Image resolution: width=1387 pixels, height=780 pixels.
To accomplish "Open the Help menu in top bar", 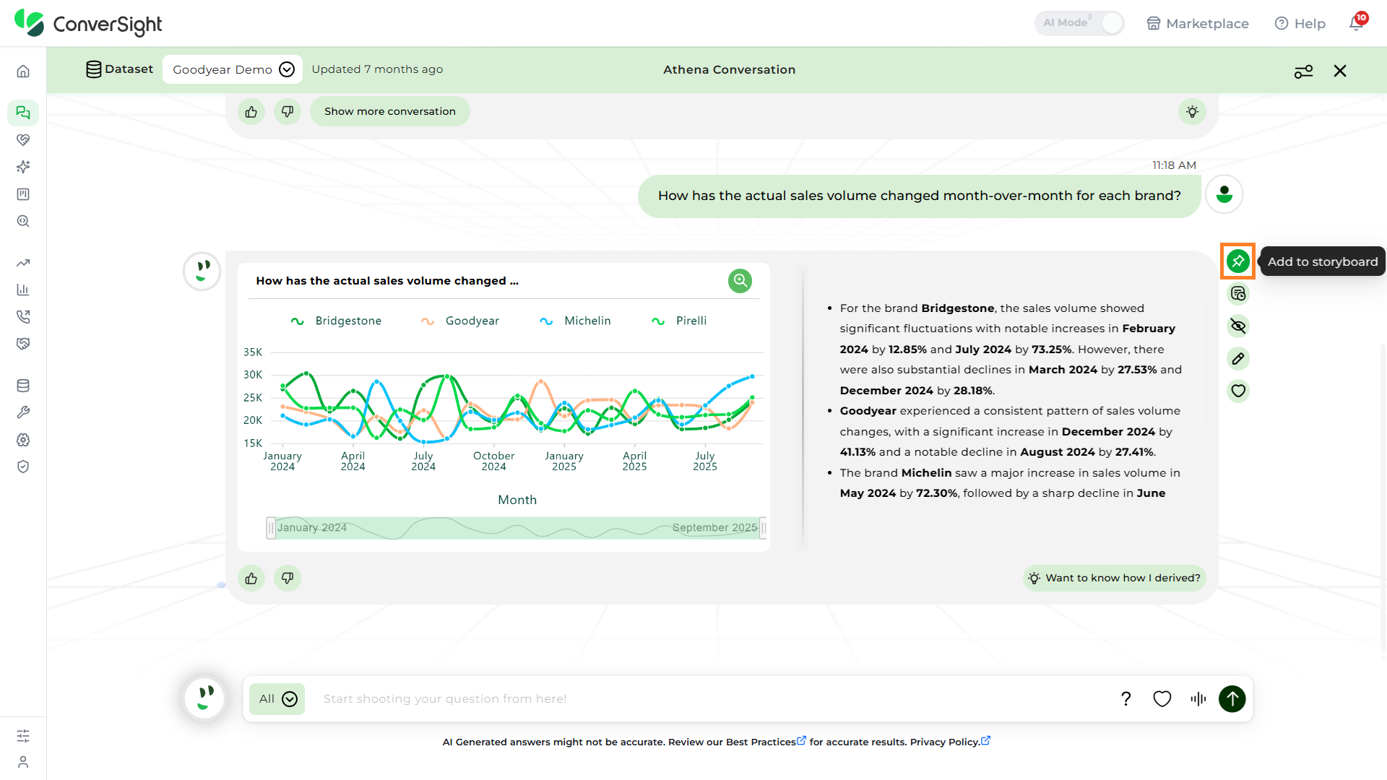I will point(1300,23).
